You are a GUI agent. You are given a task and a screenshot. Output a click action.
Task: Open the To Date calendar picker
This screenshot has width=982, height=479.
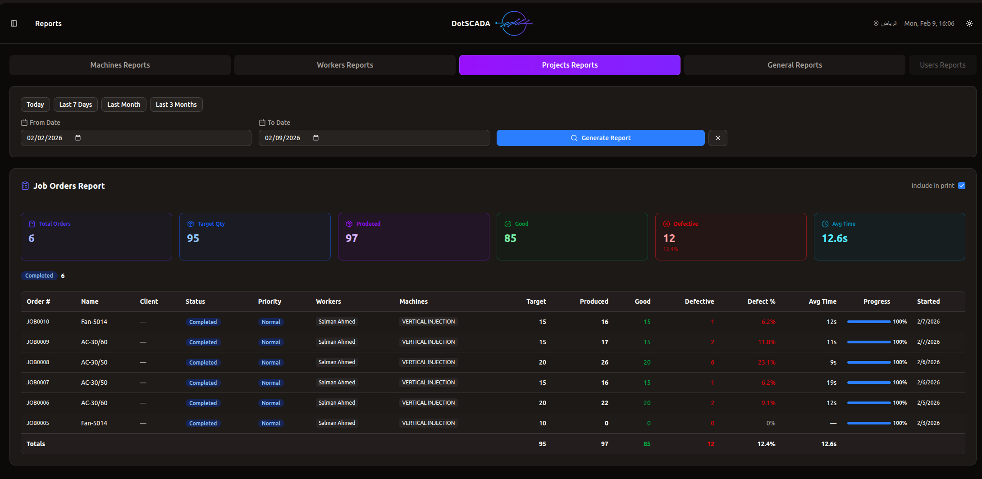tap(316, 138)
